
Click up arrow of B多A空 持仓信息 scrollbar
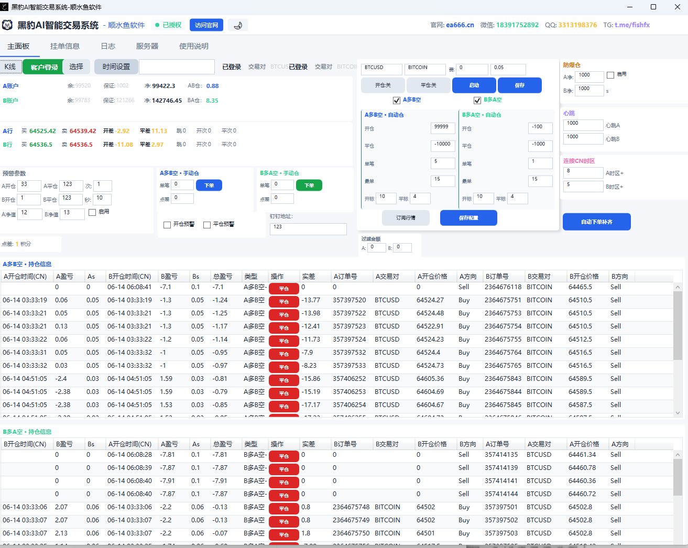(x=678, y=455)
